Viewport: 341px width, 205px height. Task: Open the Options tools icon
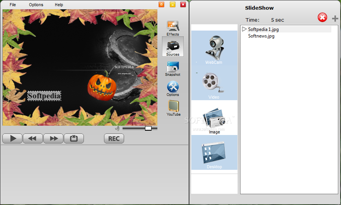(173, 89)
